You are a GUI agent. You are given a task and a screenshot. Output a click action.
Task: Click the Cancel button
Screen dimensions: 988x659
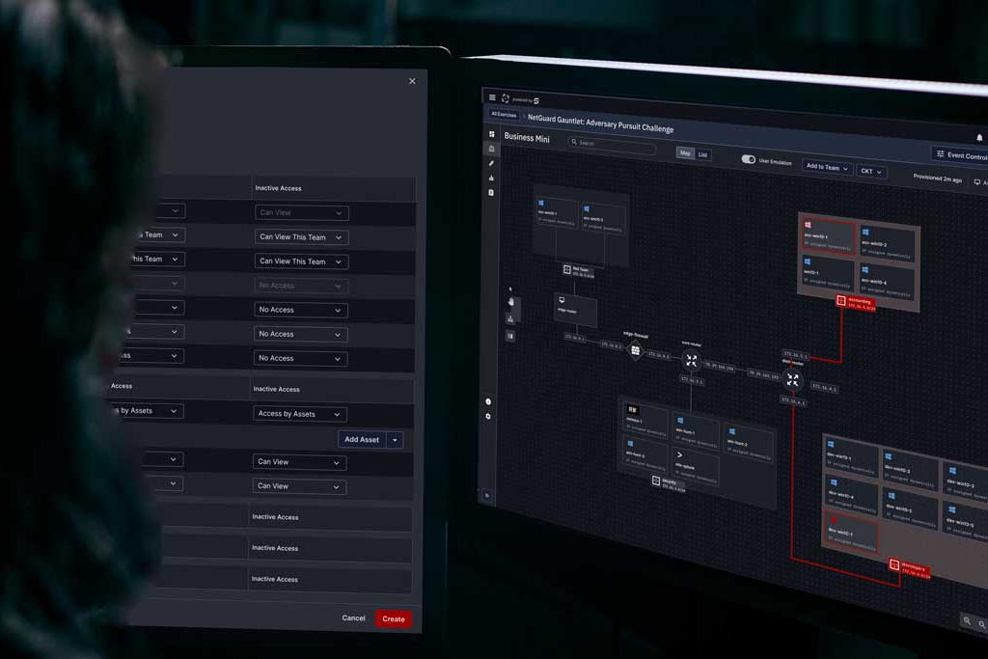(353, 618)
